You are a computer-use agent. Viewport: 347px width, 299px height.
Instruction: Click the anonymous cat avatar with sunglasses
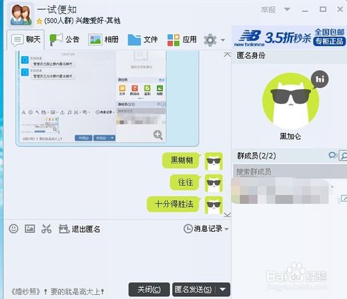tap(291, 102)
